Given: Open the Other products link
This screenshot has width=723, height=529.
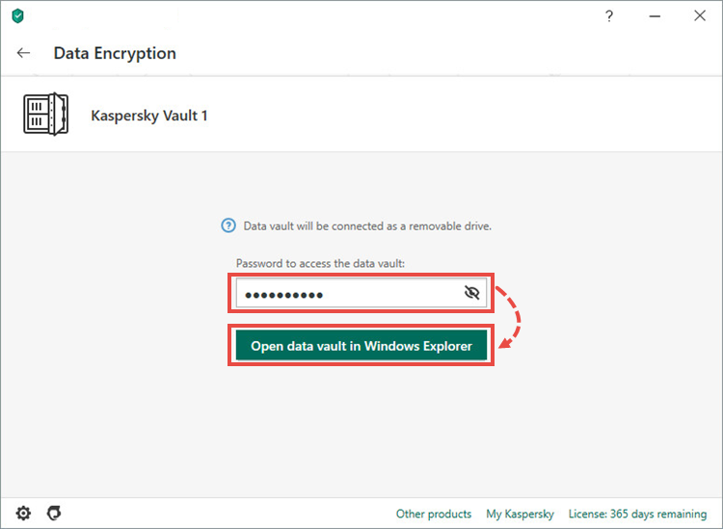Looking at the screenshot, I should (x=434, y=514).
